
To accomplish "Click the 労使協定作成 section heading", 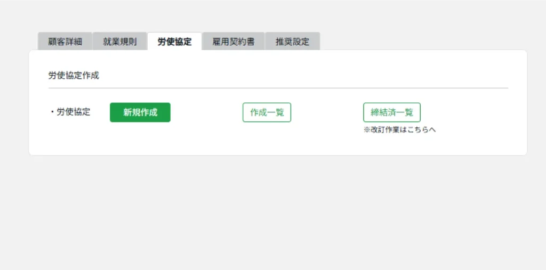I will [74, 76].
